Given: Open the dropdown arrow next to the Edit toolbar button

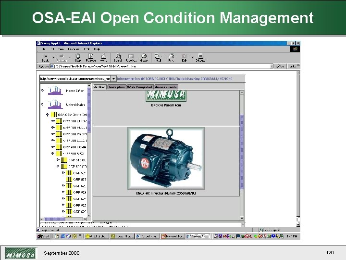Looking at the screenshot, I should 192,58.
